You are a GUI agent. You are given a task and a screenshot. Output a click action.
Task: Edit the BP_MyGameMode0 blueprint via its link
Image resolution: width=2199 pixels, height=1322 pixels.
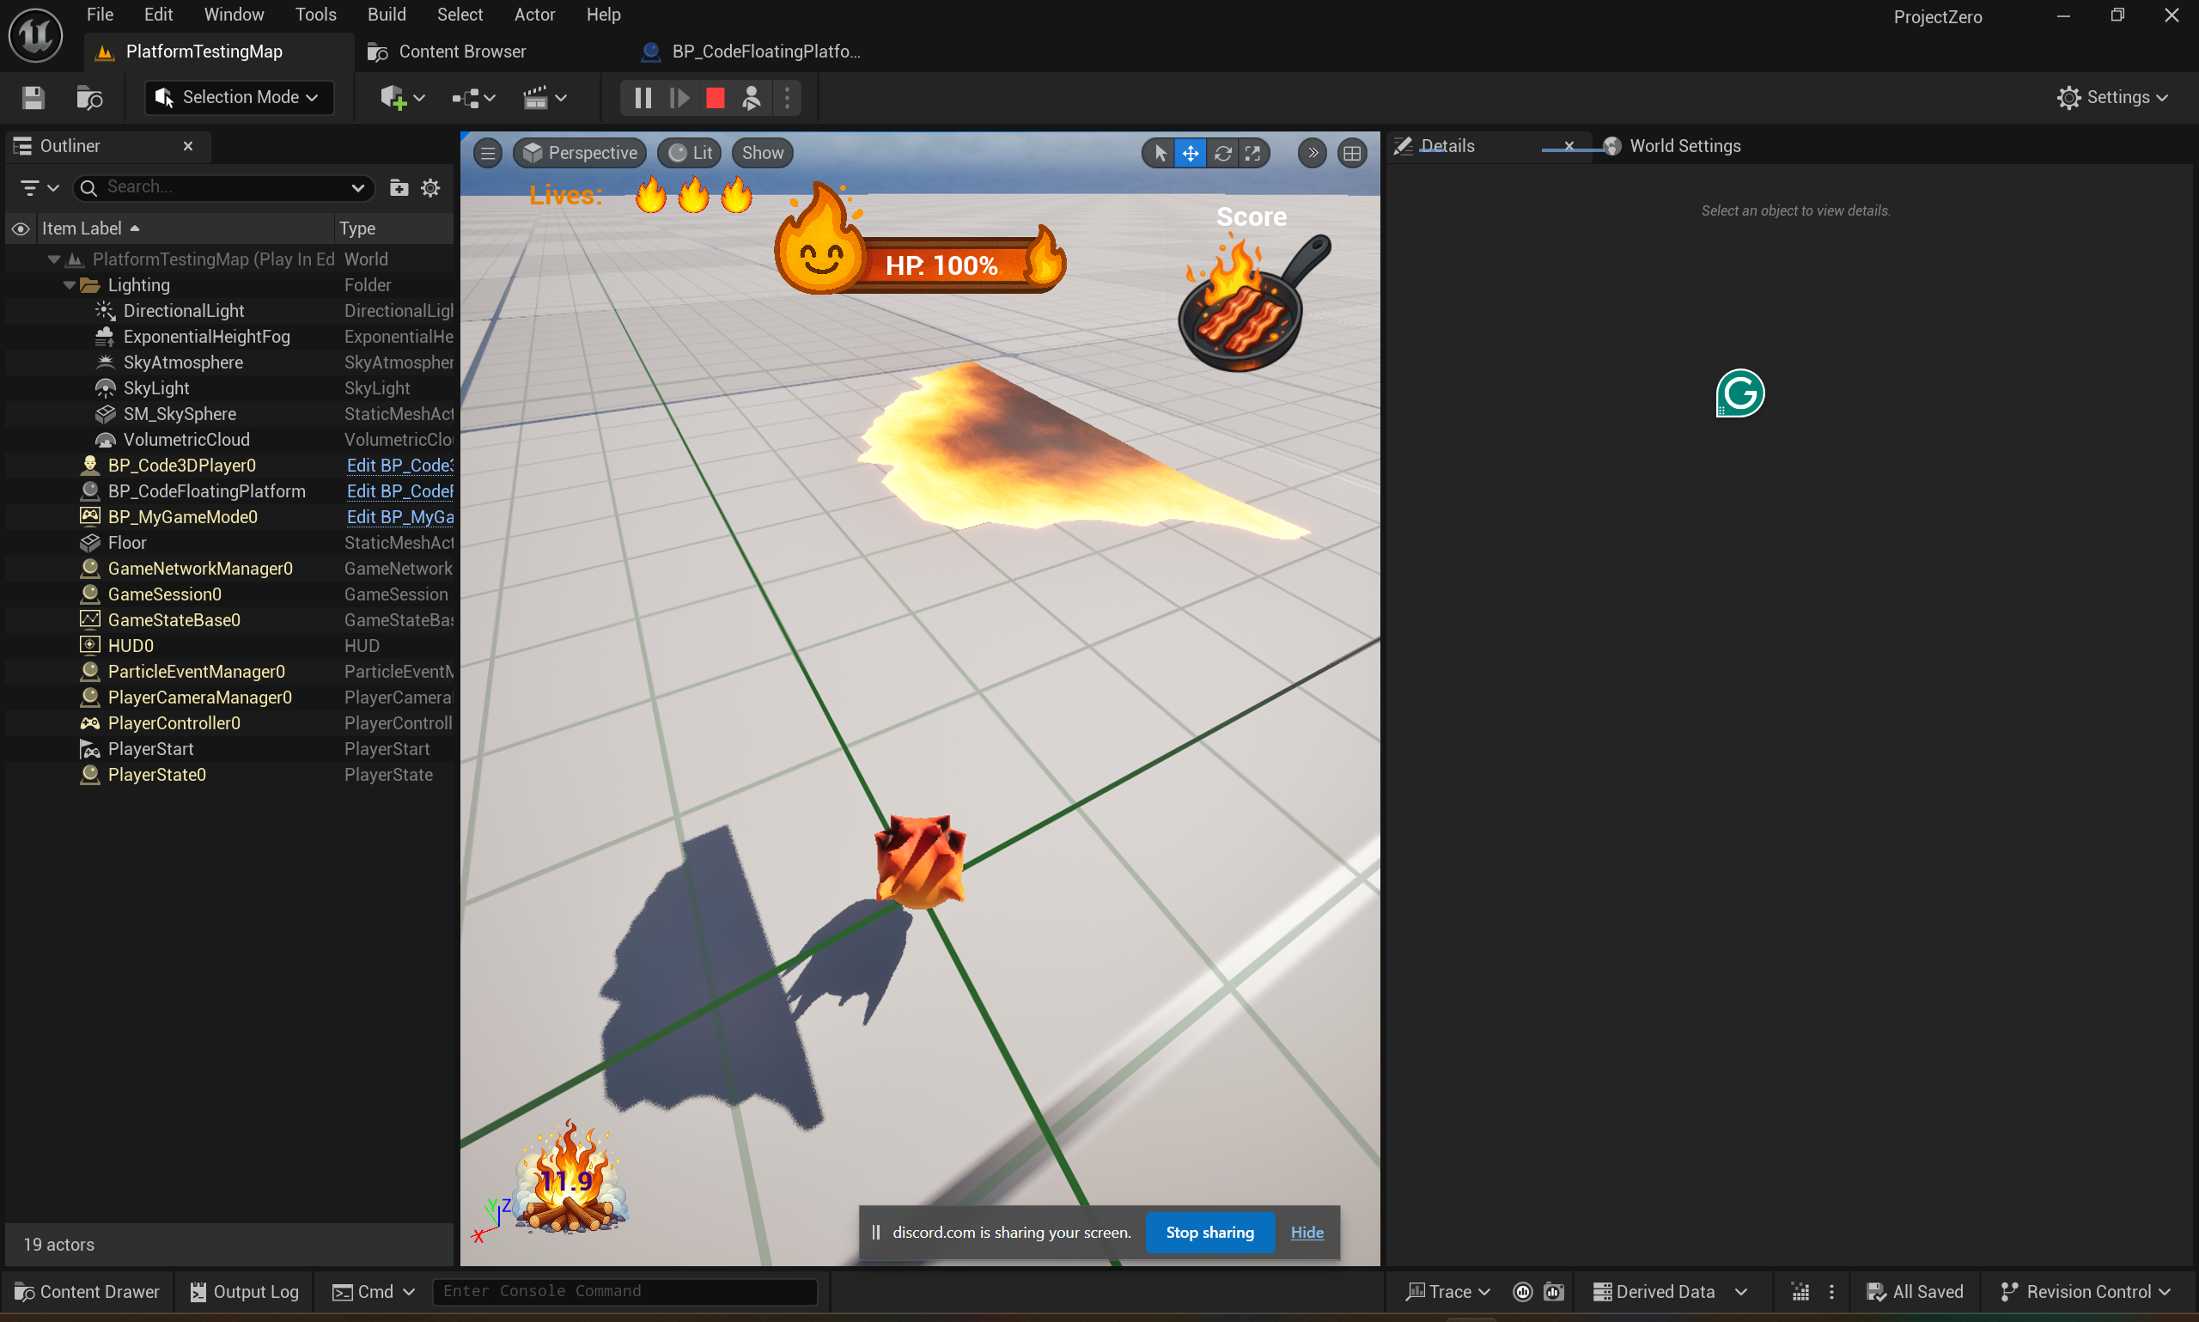coord(400,516)
